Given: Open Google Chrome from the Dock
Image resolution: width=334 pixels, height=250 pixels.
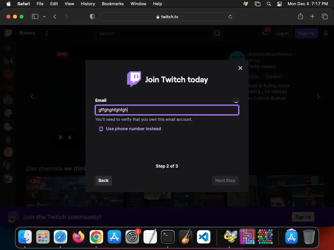Looking at the screenshot, I should (96, 237).
